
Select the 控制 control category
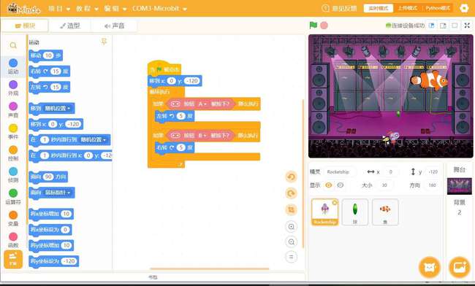coord(13,153)
